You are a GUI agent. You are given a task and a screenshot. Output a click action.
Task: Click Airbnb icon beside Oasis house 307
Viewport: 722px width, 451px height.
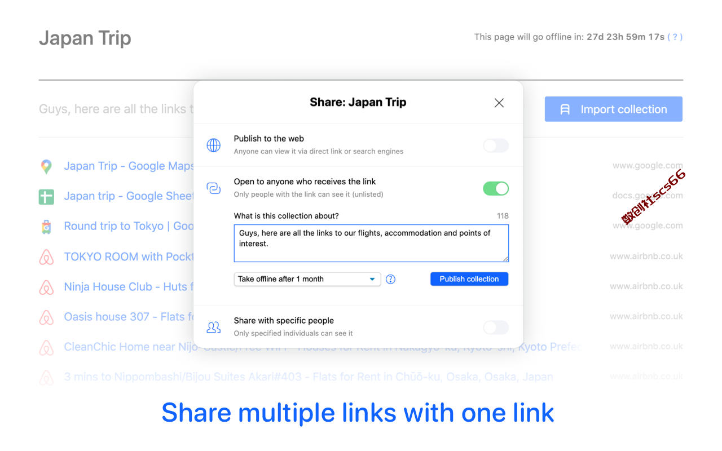[46, 317]
